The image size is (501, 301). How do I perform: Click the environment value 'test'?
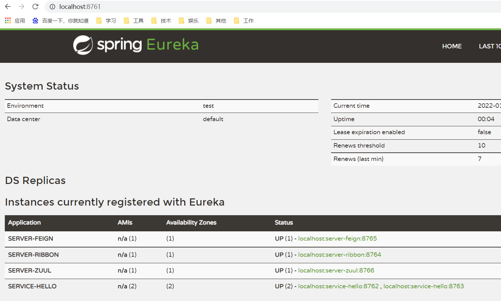[x=208, y=106]
